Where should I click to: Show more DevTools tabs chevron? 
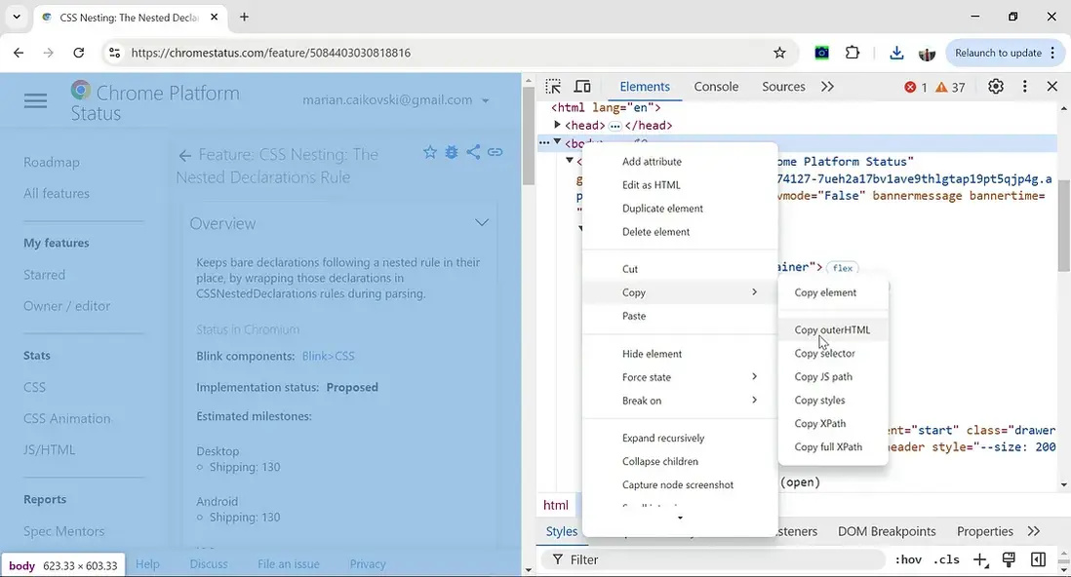[x=828, y=87]
